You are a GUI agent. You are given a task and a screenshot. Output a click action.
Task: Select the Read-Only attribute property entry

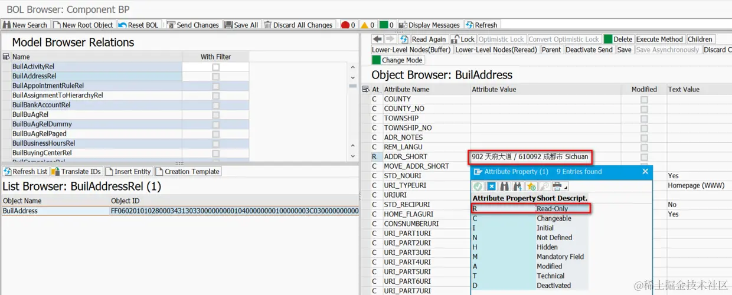[531, 208]
